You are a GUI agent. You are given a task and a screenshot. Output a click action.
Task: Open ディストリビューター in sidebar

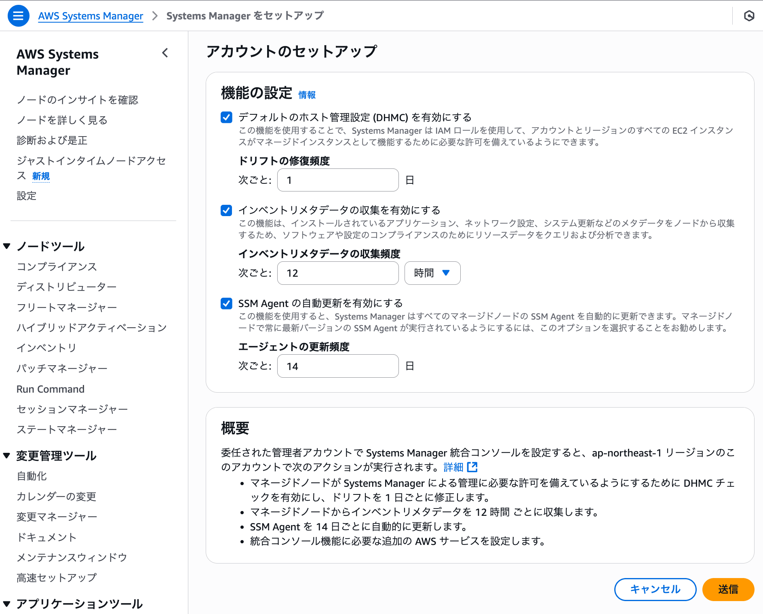[67, 287]
